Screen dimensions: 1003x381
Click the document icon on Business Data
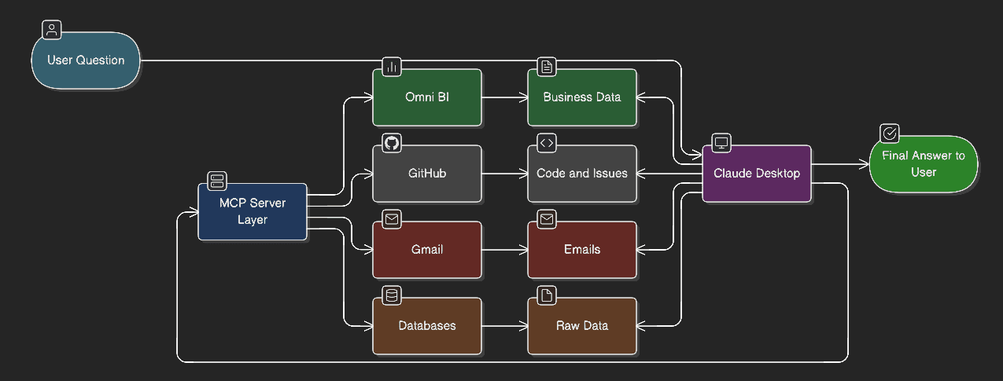(x=547, y=67)
